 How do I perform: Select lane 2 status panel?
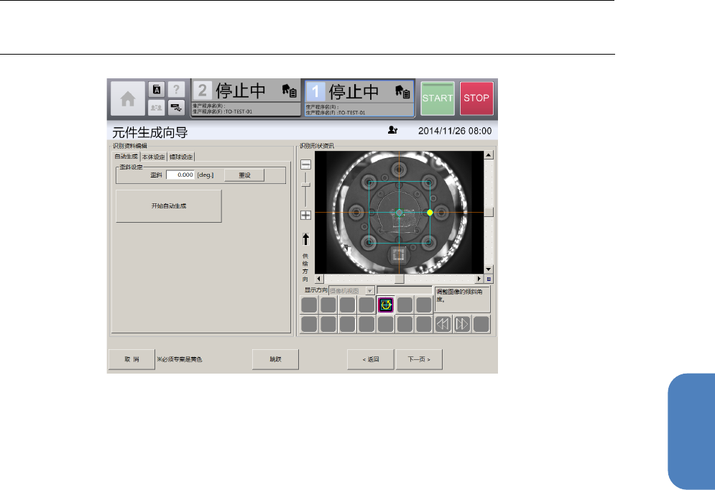[x=246, y=98]
